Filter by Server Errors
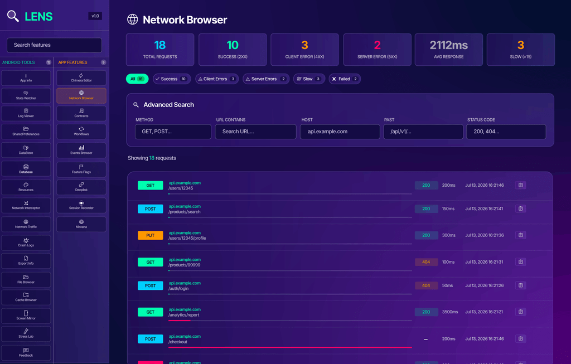Screen dimensions: 571x364 (x=266, y=79)
